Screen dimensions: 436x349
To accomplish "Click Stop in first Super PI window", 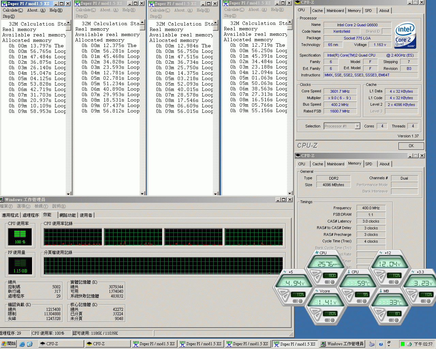I will tap(9, 16).
